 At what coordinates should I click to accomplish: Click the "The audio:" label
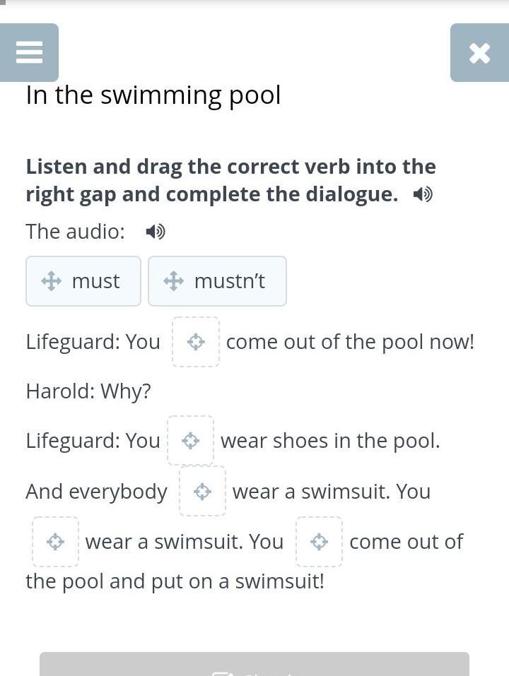click(75, 231)
